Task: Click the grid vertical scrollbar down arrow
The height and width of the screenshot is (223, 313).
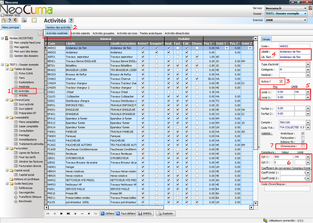Action: (x=255, y=203)
